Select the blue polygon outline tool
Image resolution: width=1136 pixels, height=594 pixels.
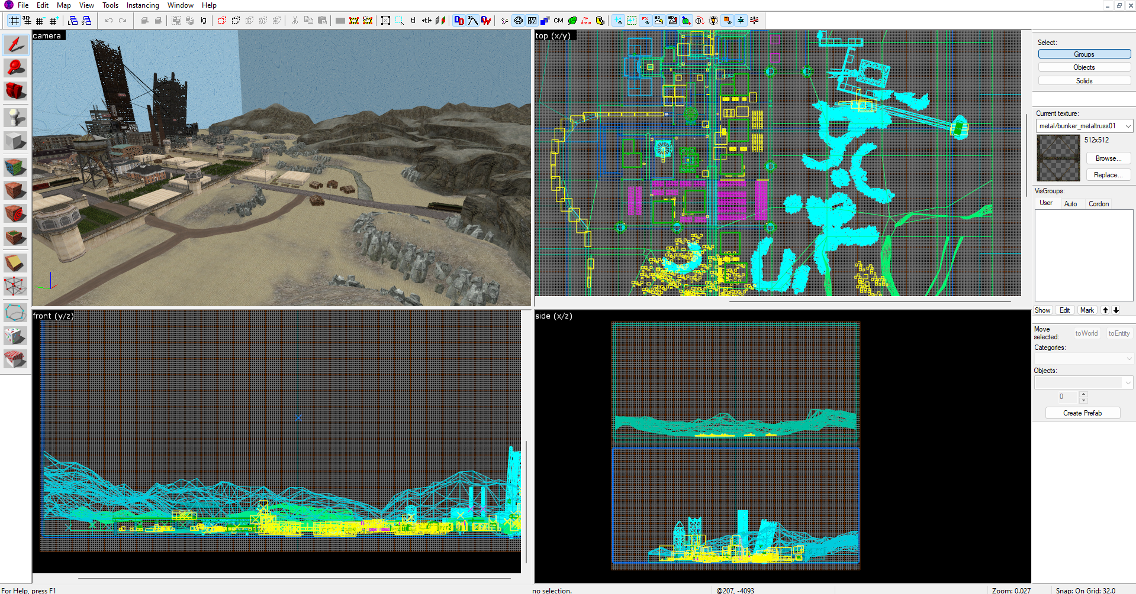15,313
